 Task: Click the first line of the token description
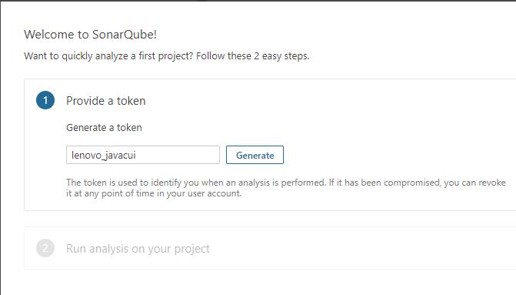tap(285, 183)
